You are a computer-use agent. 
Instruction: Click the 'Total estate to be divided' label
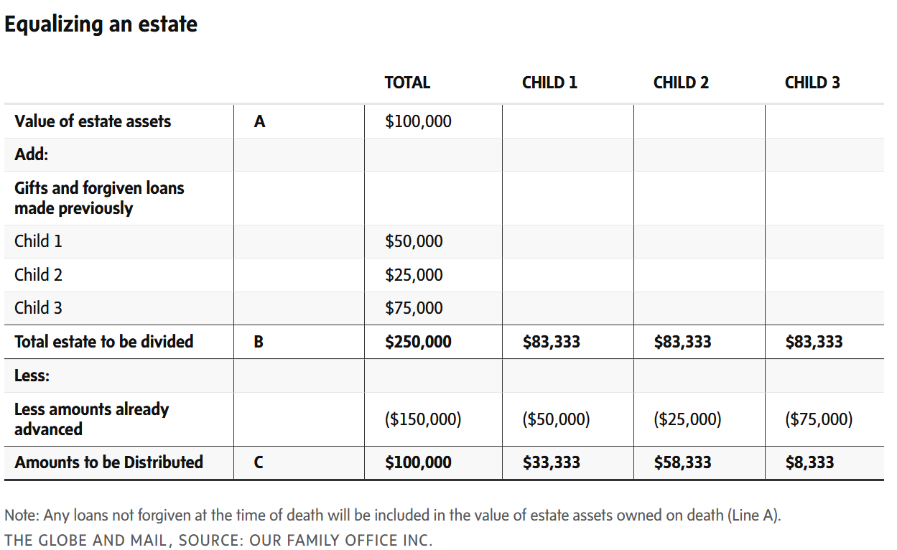pos(104,342)
